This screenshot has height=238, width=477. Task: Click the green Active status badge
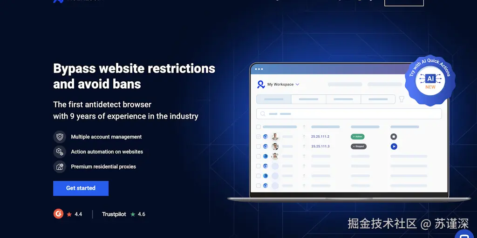click(357, 137)
